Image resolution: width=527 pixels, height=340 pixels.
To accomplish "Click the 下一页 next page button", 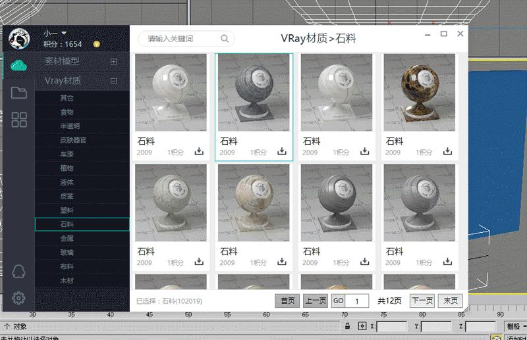I will coord(422,301).
